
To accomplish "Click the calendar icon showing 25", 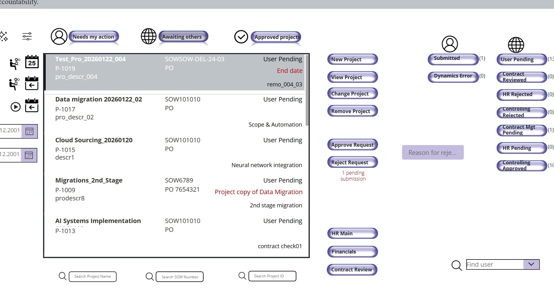I will (x=32, y=62).
